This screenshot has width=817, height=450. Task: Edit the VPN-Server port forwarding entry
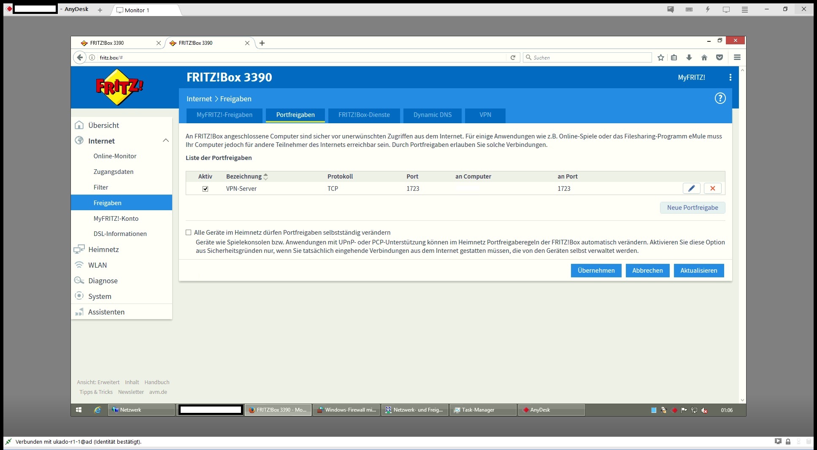691,188
